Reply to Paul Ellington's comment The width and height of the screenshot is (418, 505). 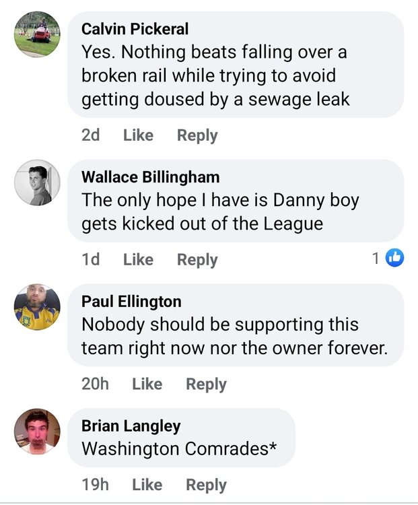point(206,384)
